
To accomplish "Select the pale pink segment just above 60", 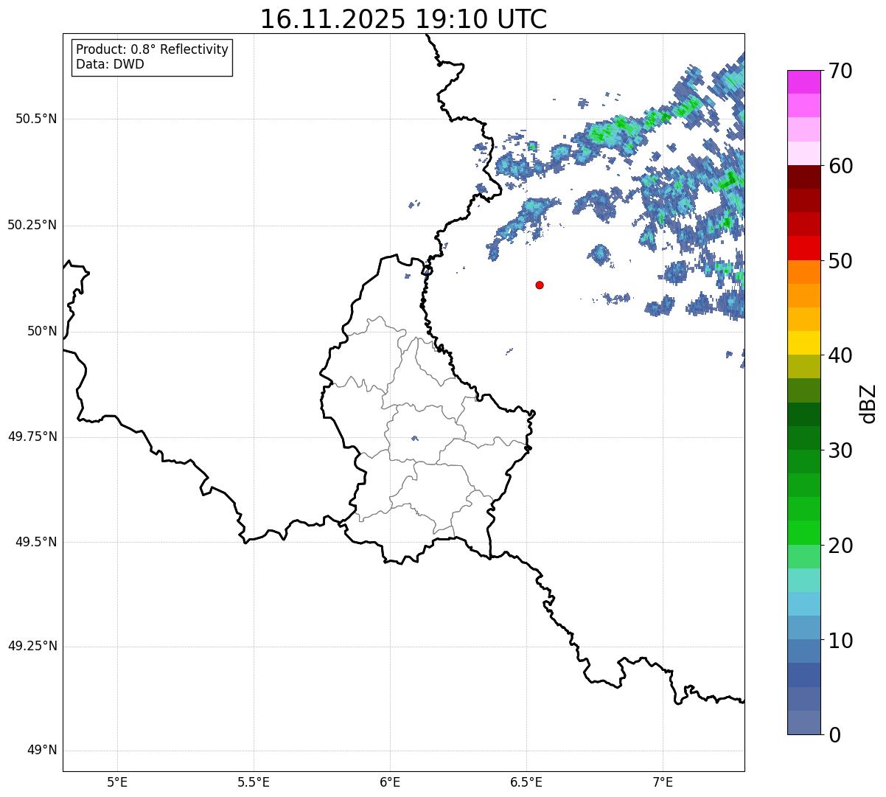I will pyautogui.click(x=803, y=153).
